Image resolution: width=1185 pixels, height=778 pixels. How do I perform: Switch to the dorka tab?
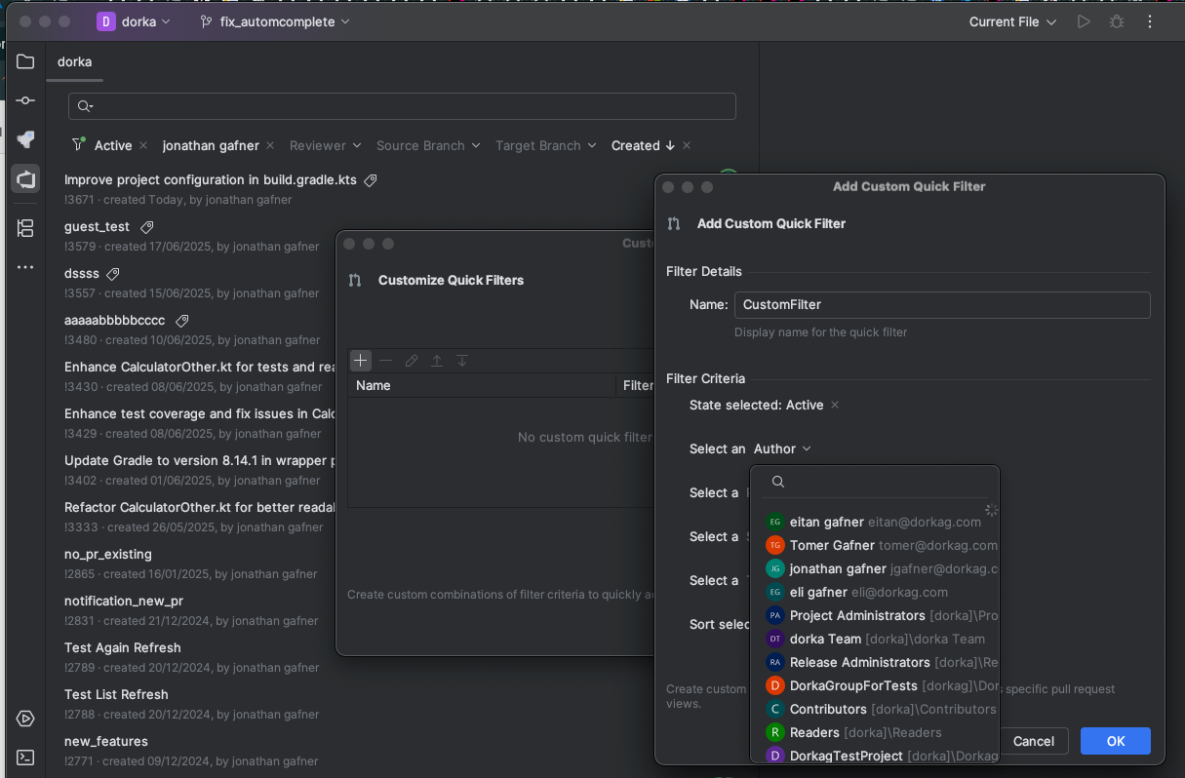coord(75,61)
